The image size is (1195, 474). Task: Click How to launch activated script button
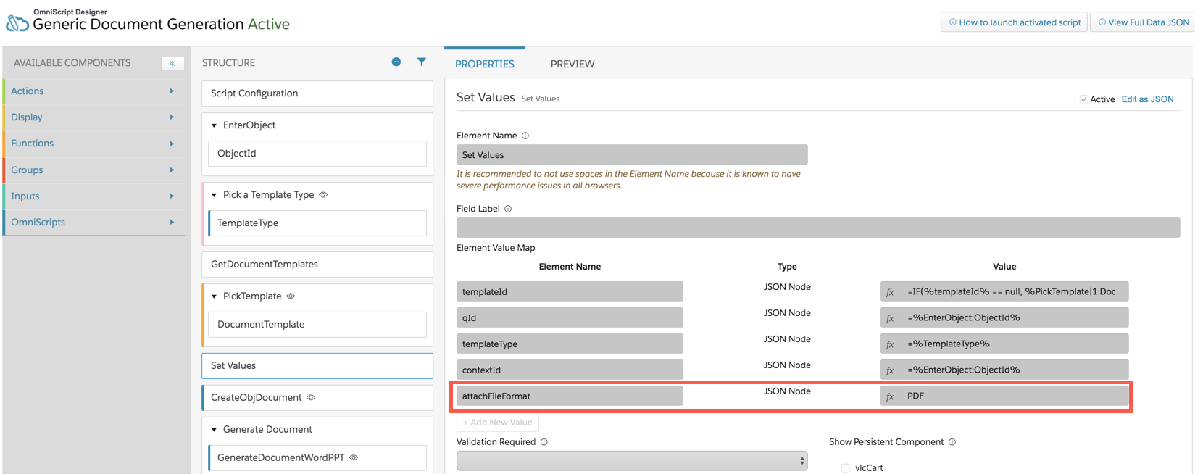1015,22
